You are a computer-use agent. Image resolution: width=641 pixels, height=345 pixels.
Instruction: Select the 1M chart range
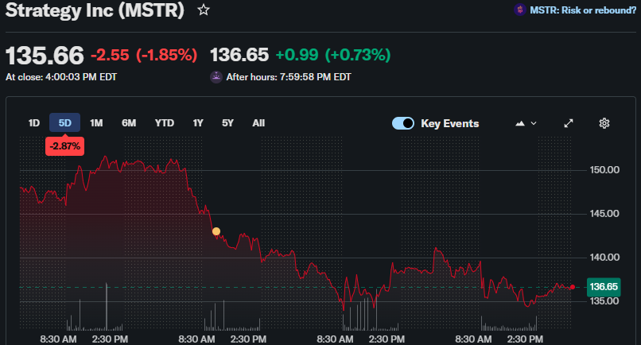tap(96, 123)
